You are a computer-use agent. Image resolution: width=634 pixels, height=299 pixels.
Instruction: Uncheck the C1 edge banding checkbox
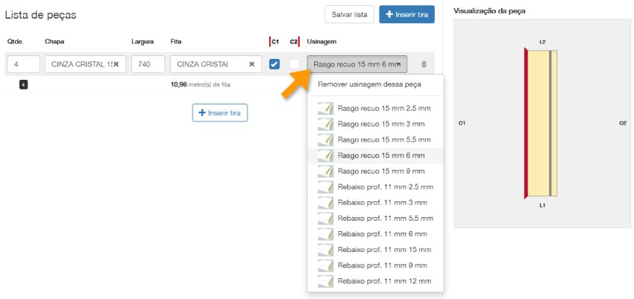pyautogui.click(x=274, y=64)
